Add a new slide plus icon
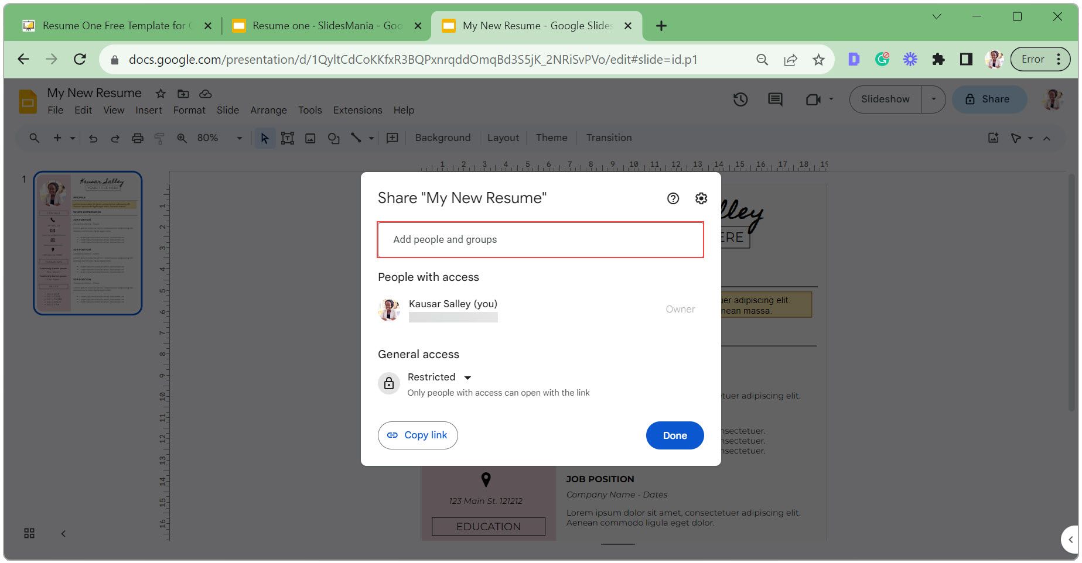The height and width of the screenshot is (563, 1082). click(57, 138)
